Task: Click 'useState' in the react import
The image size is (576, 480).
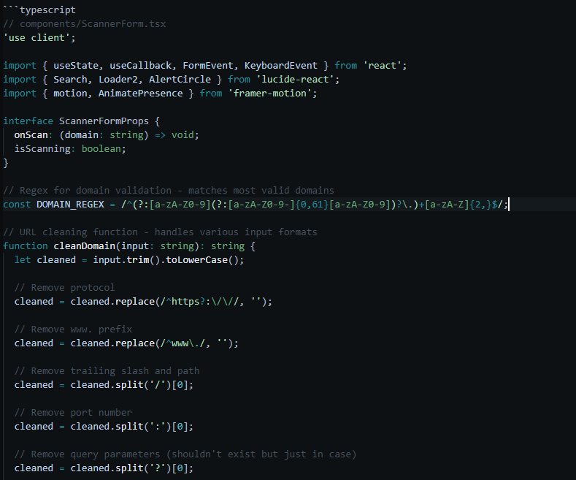Action: pyautogui.click(x=76, y=66)
